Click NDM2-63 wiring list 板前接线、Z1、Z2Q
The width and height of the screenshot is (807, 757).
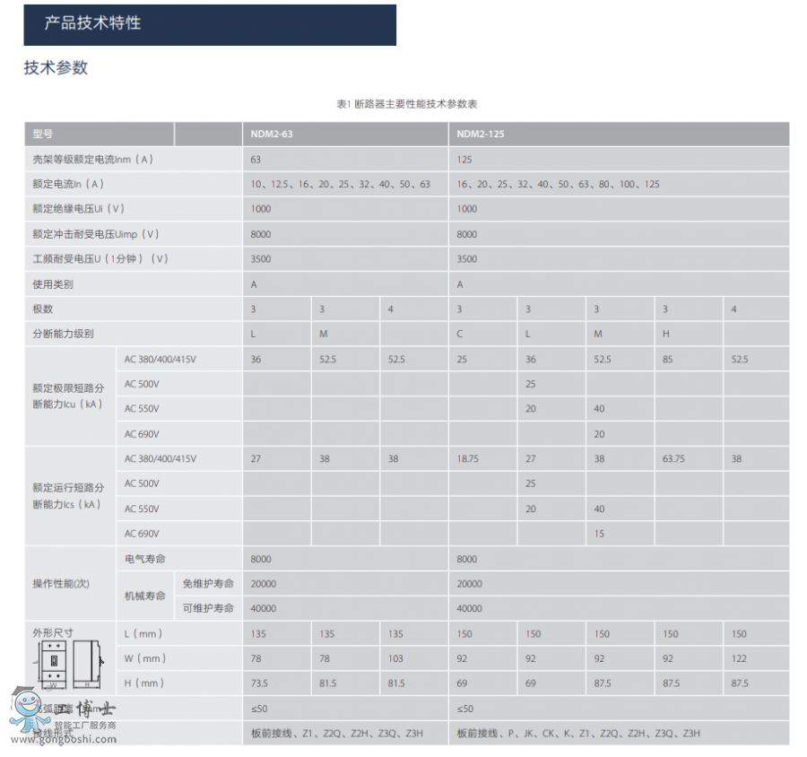[336, 733]
